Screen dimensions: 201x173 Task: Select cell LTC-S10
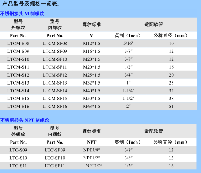click(18, 158)
